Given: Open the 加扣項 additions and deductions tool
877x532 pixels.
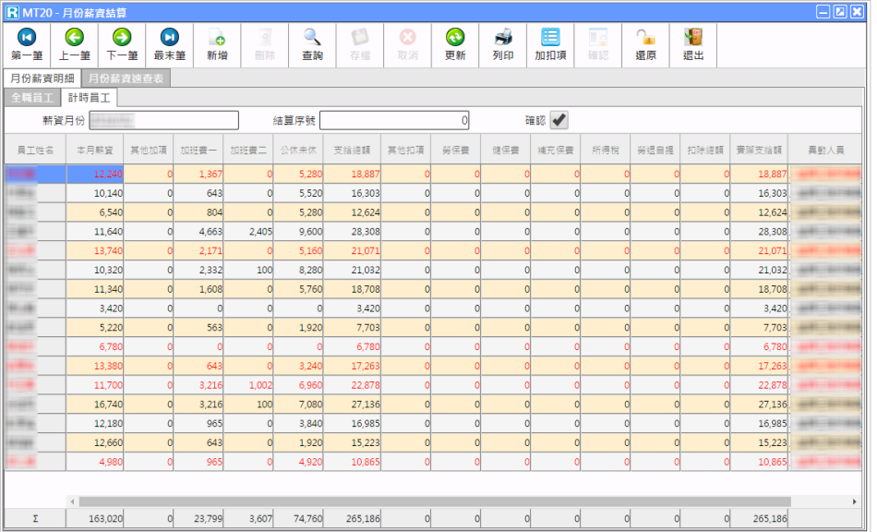Looking at the screenshot, I should click(550, 44).
